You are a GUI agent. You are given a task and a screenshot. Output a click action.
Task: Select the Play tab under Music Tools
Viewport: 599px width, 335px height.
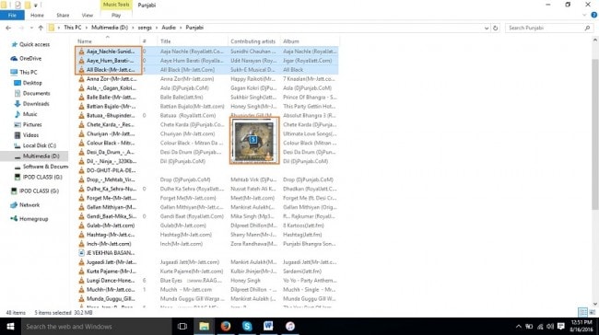pyautogui.click(x=116, y=16)
